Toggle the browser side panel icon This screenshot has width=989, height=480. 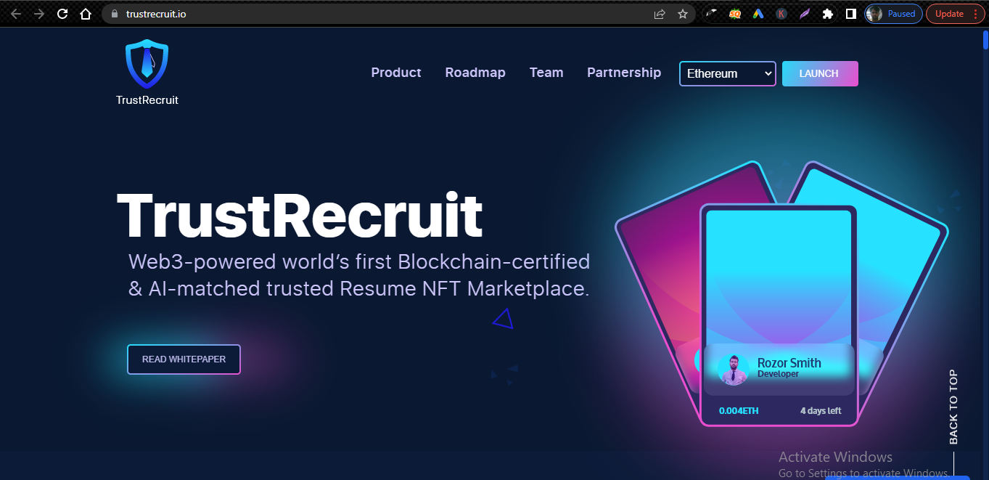pos(851,14)
